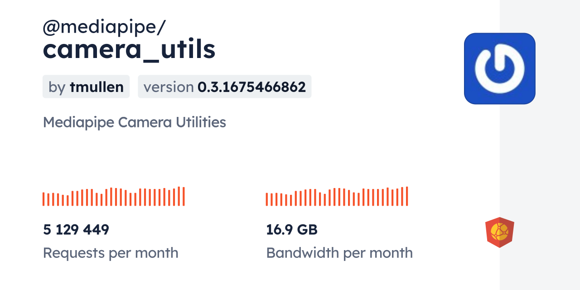Click the Bandwidth per month label
580x290 pixels.
339,252
